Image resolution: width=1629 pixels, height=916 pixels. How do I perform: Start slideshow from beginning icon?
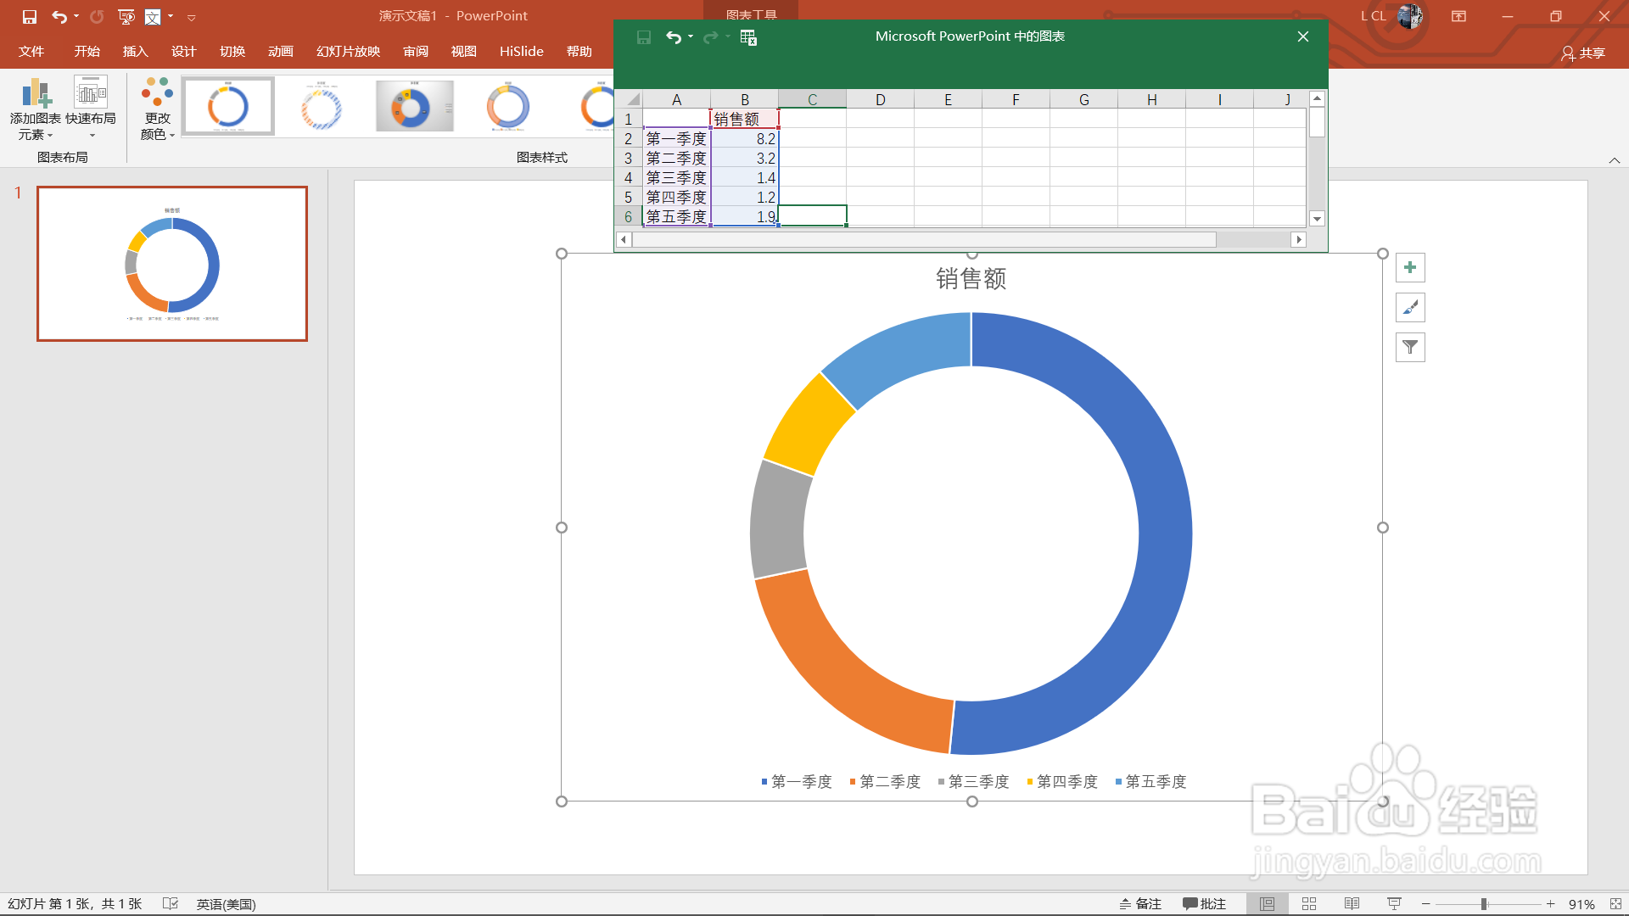click(126, 16)
